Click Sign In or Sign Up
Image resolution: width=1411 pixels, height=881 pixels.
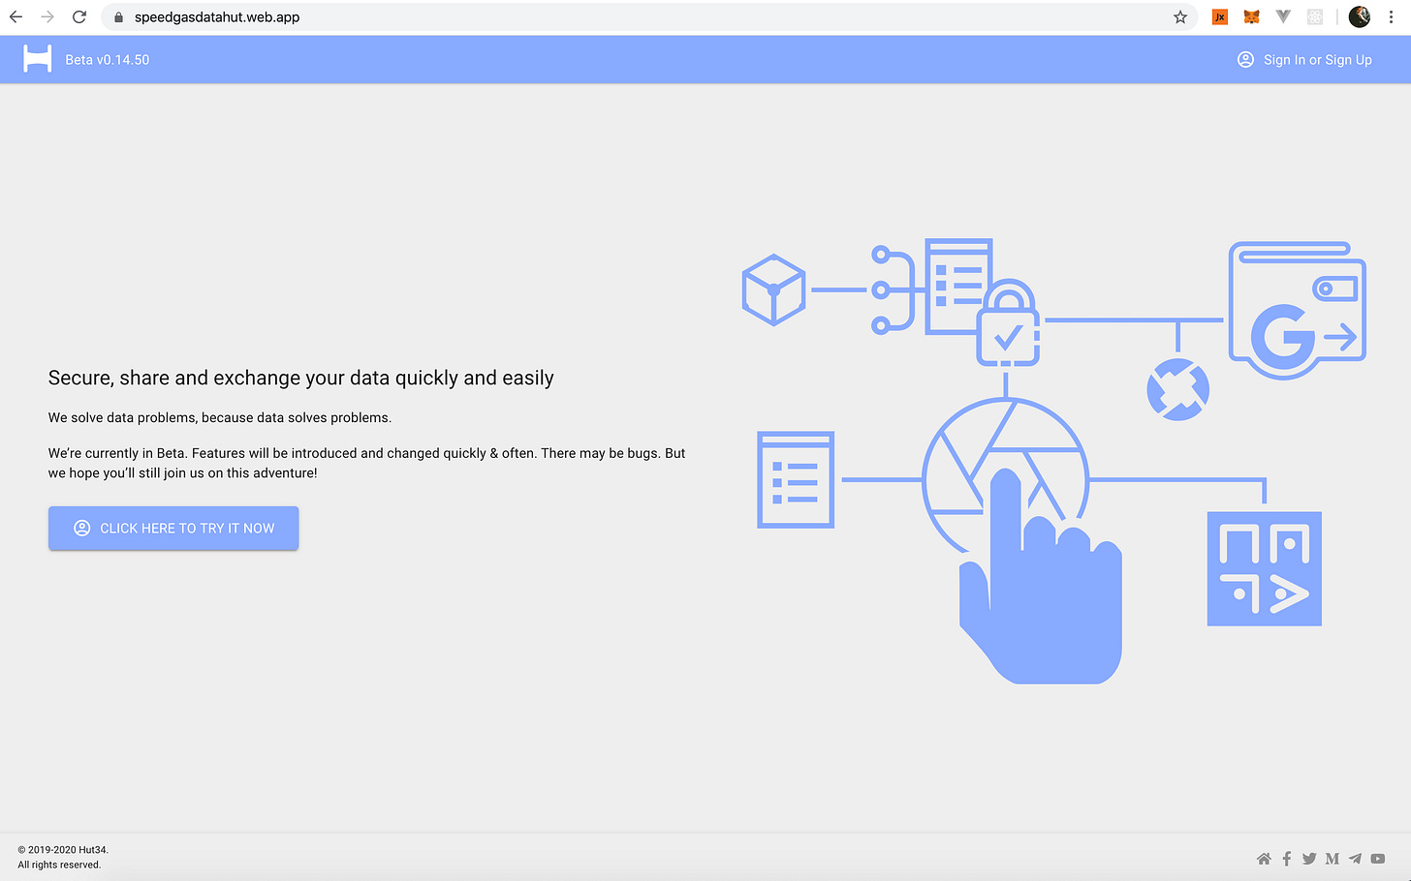coord(1305,60)
